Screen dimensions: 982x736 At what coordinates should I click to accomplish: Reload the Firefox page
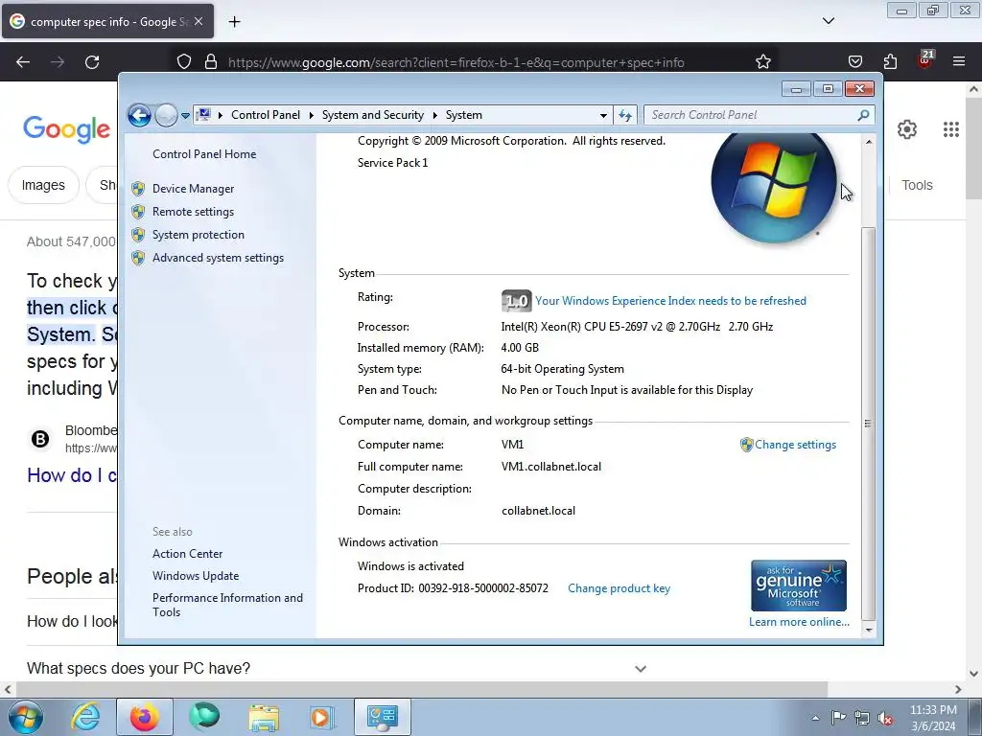pos(92,62)
